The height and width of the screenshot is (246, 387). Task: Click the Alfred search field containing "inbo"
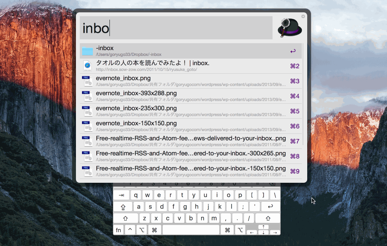[x=176, y=28]
